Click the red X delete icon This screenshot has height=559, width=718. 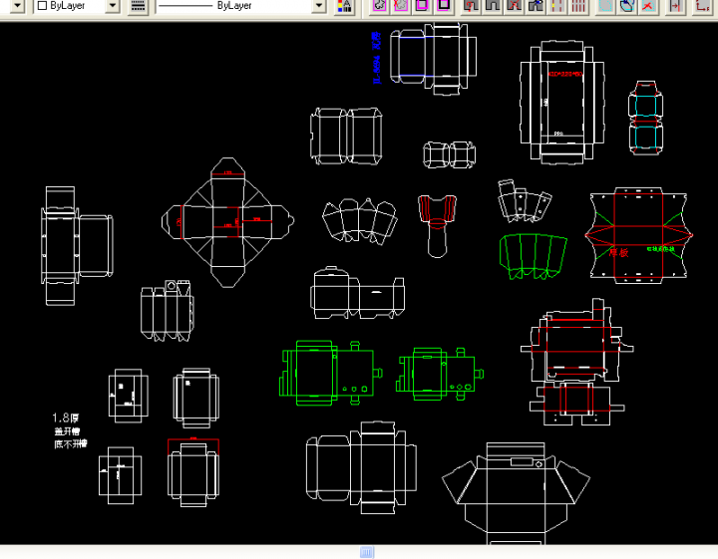coord(648,6)
